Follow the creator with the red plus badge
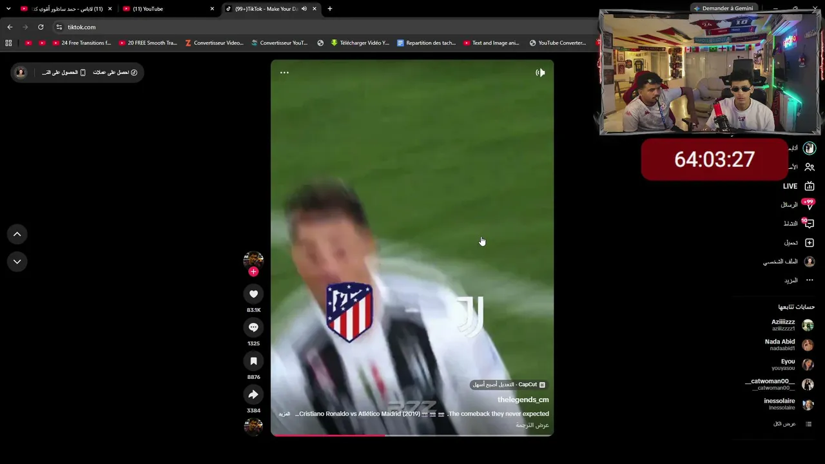This screenshot has width=825, height=464. click(253, 272)
